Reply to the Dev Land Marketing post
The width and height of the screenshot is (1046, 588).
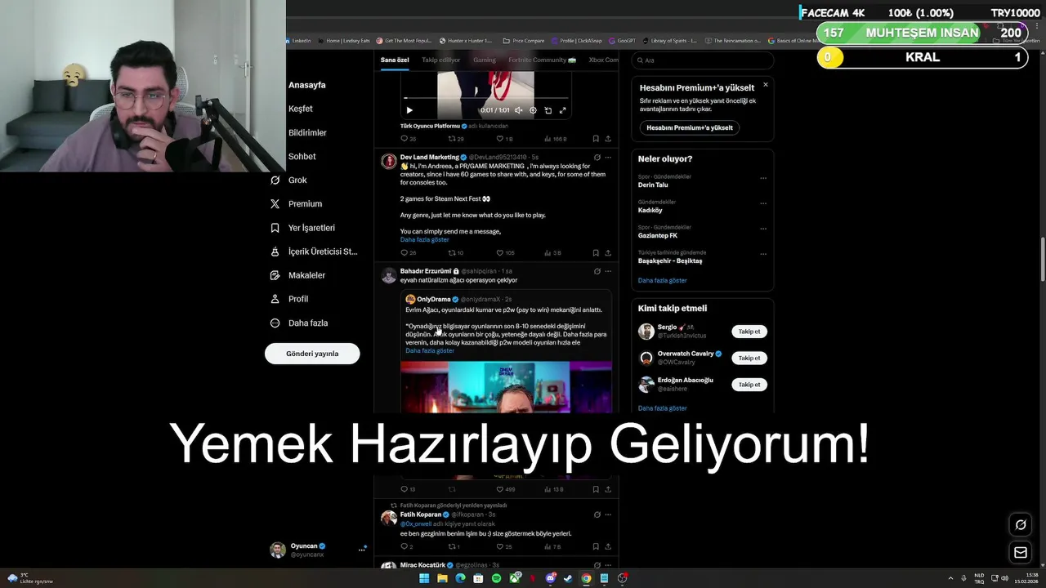[404, 253]
